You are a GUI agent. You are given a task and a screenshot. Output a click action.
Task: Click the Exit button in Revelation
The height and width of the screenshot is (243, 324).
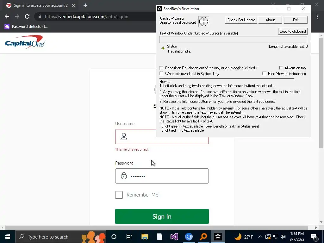(296, 20)
